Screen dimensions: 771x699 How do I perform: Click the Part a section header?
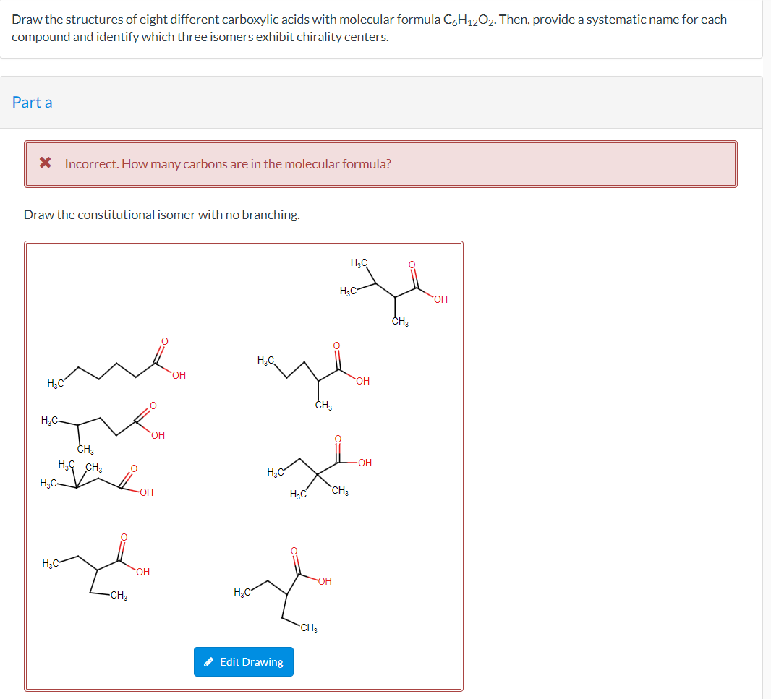point(32,102)
